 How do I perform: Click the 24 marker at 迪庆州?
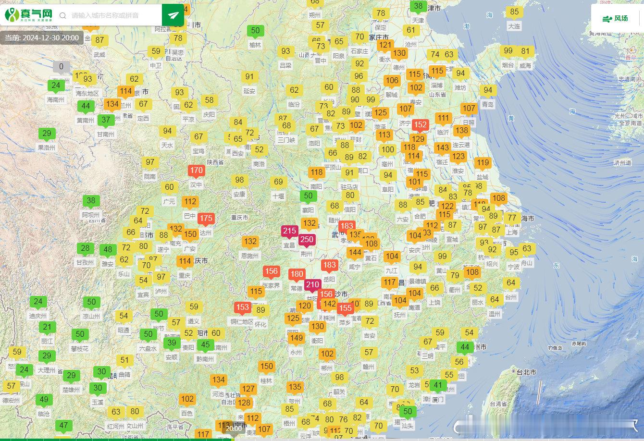(x=38, y=302)
